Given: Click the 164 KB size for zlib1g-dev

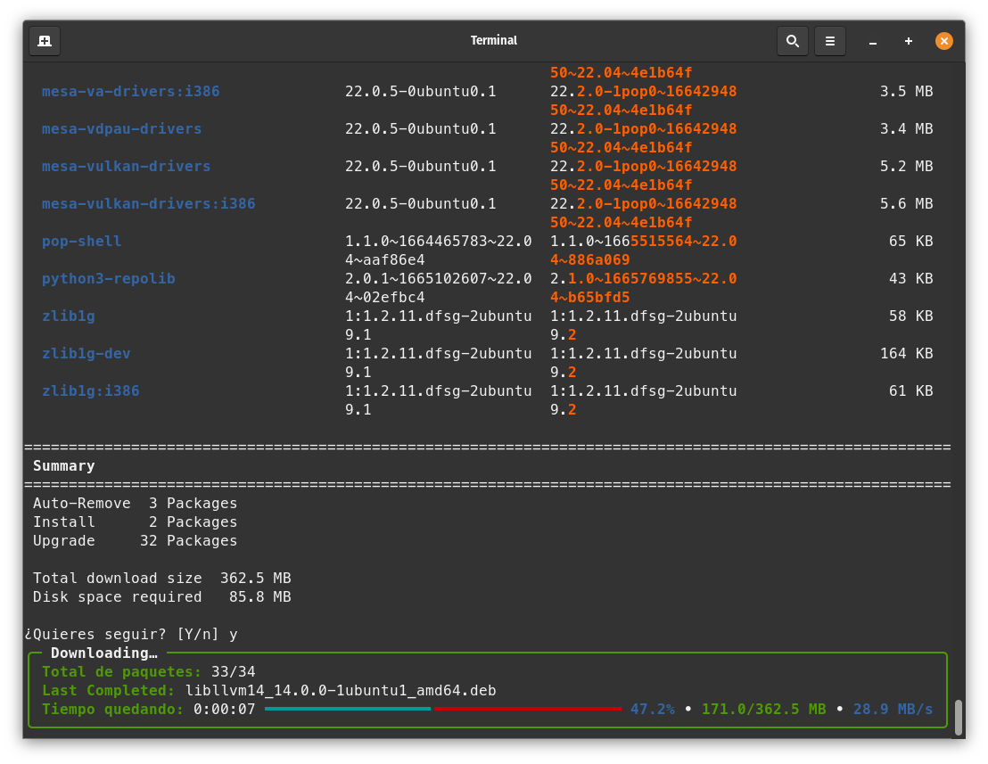Looking at the screenshot, I should coord(906,354).
